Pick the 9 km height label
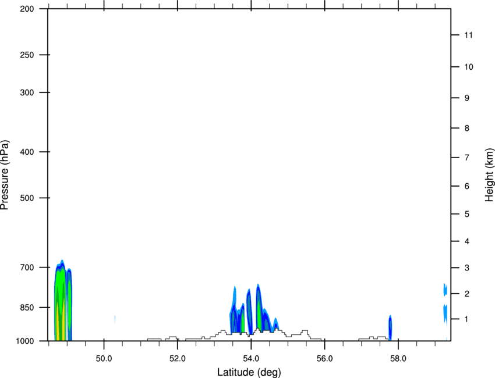The height and width of the screenshot is (378, 495). point(467,98)
